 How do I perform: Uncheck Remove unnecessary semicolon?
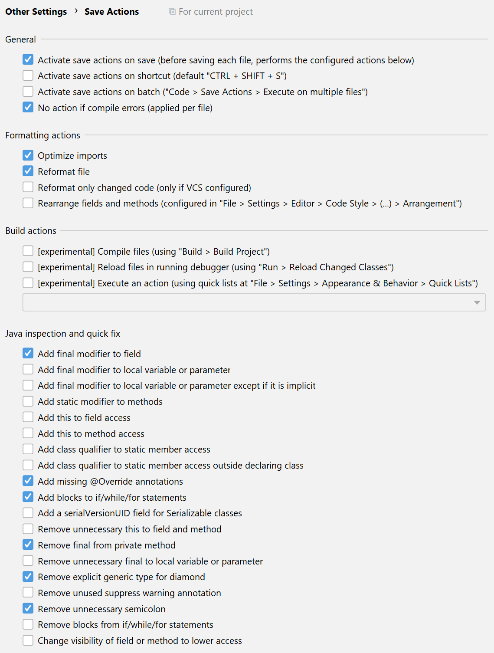pos(28,609)
